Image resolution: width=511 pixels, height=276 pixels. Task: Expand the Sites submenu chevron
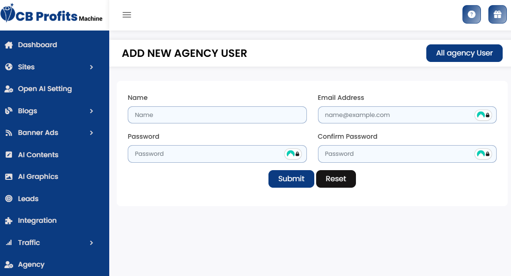tap(92, 67)
